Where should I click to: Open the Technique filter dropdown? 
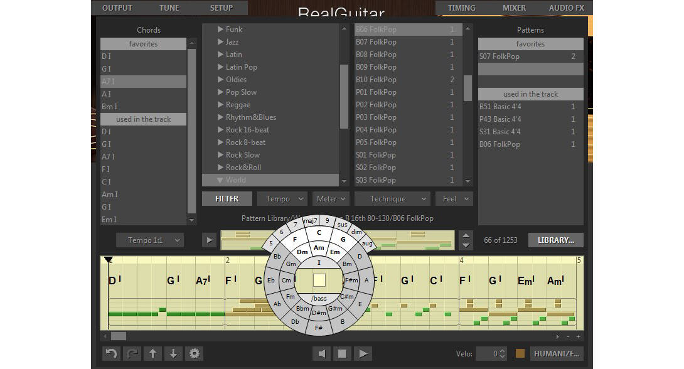pyautogui.click(x=392, y=199)
